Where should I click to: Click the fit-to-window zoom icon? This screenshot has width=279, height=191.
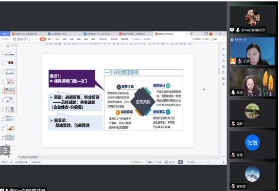[188, 162]
